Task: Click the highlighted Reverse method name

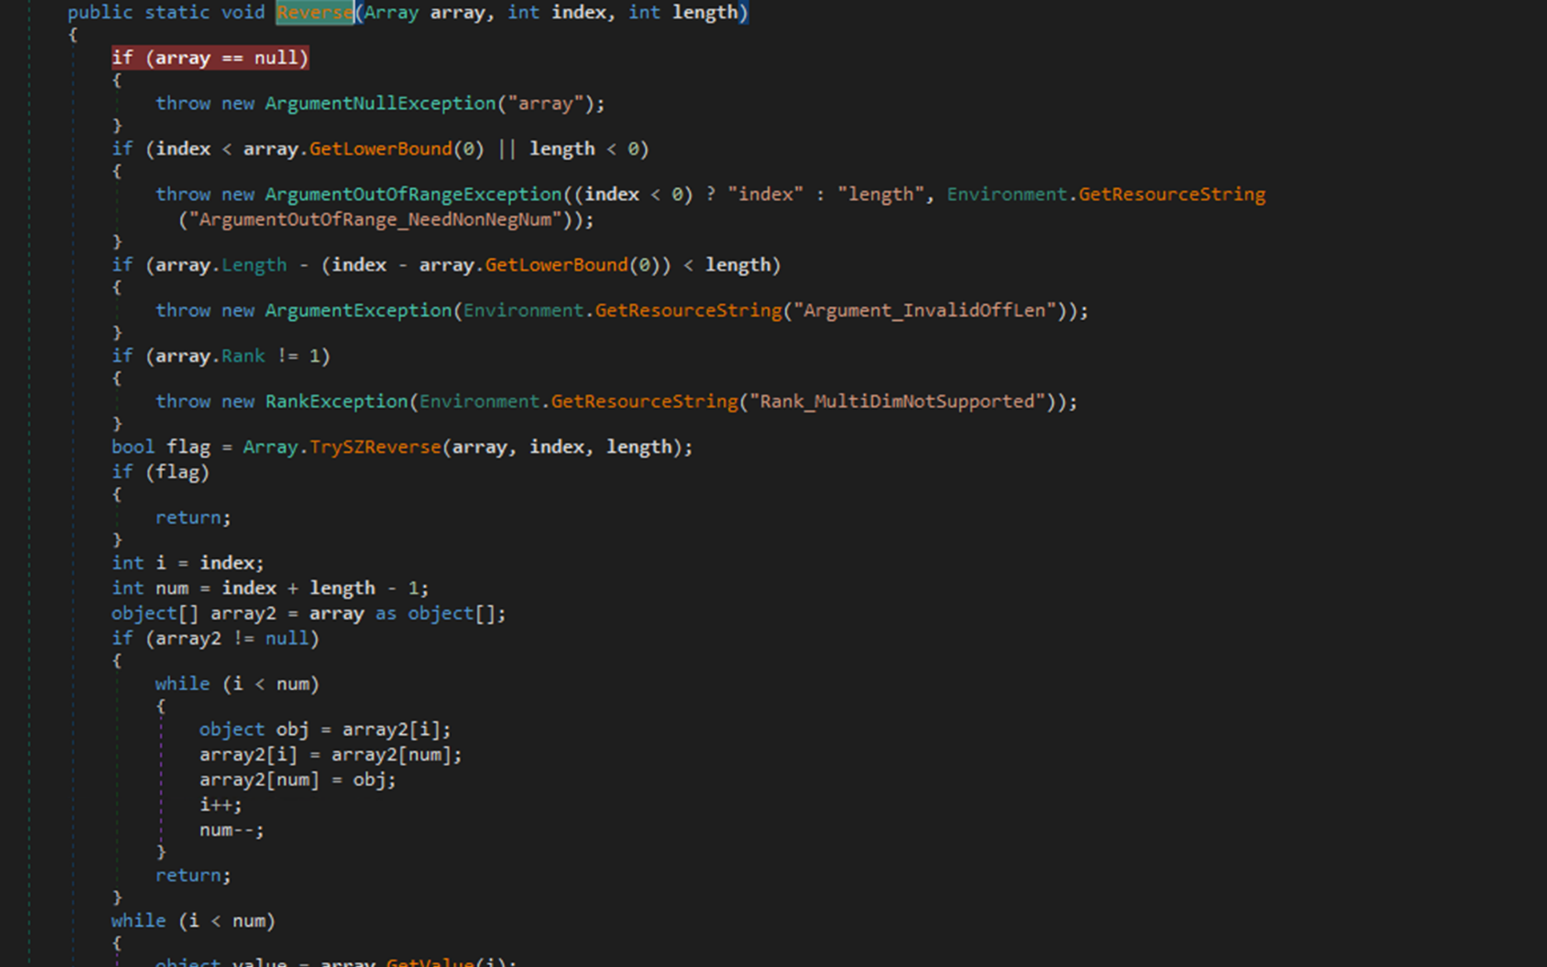Action: click(x=315, y=13)
